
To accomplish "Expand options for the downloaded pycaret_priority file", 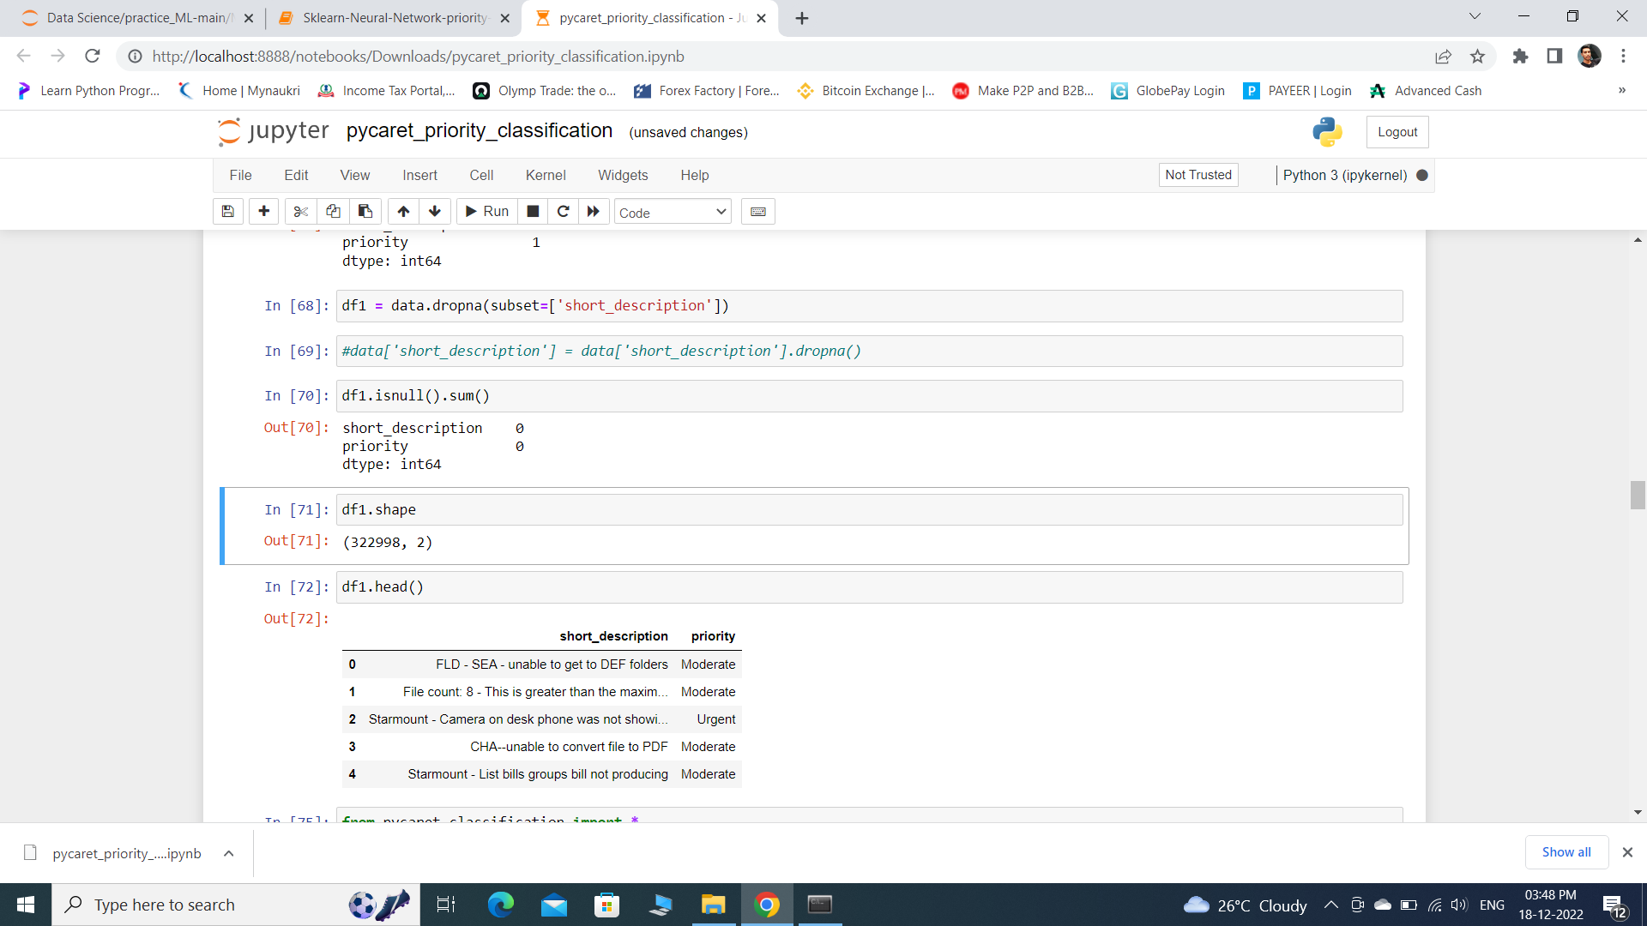I will (229, 853).
